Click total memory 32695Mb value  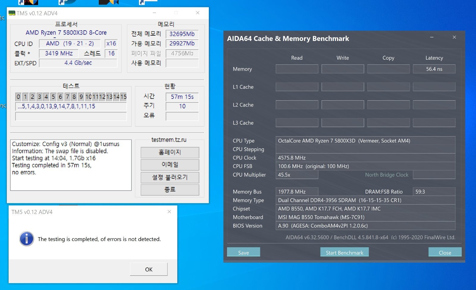182,34
